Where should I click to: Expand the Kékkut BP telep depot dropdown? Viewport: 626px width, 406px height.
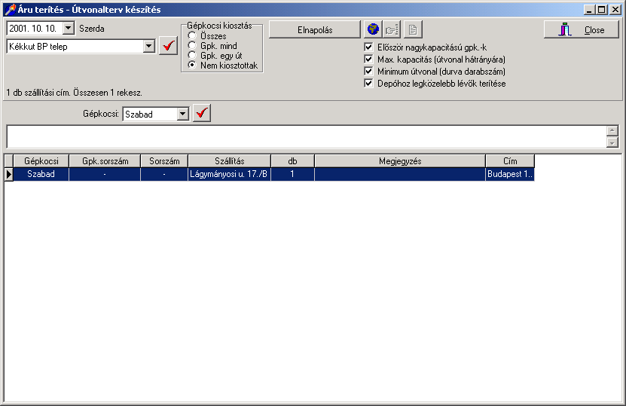pyautogui.click(x=148, y=46)
